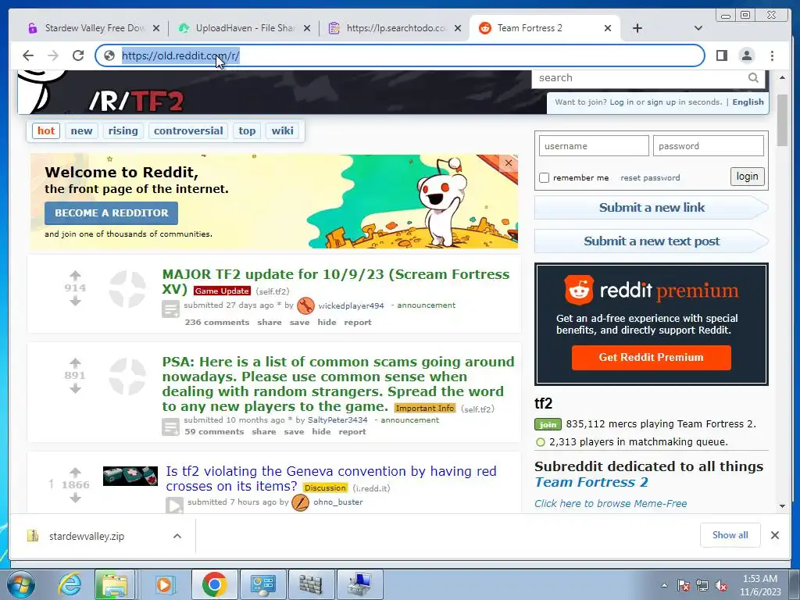Select the new sorting tab
Viewport: 800px width, 600px height.
tap(81, 130)
